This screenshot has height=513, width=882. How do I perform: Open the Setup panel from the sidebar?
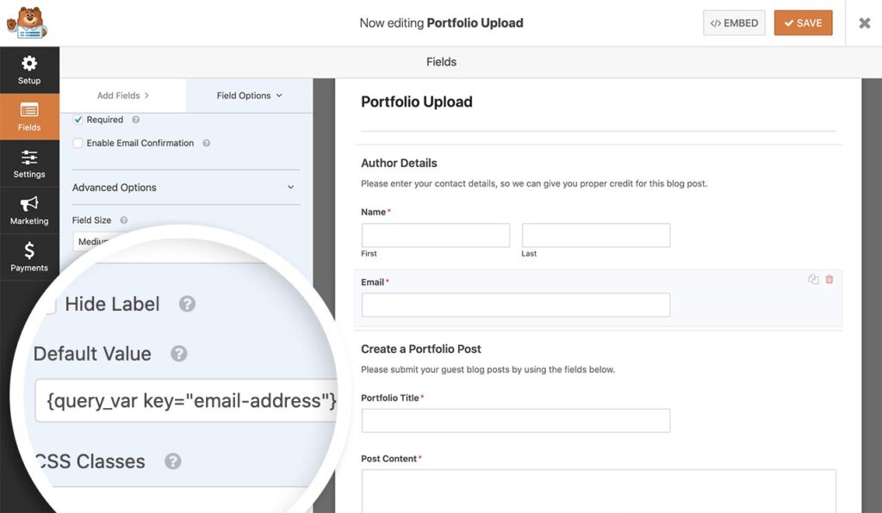(x=29, y=70)
